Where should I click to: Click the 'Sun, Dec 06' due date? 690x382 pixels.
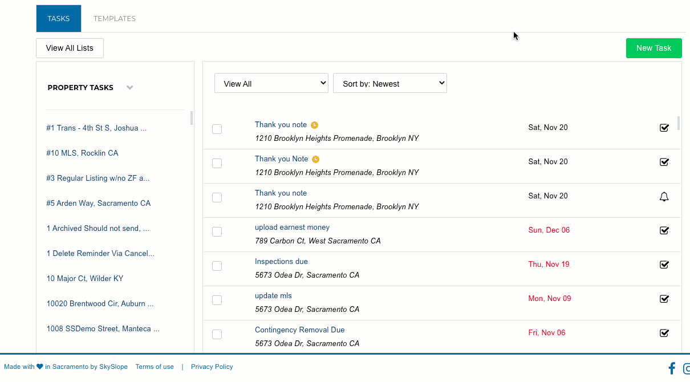tap(549, 230)
